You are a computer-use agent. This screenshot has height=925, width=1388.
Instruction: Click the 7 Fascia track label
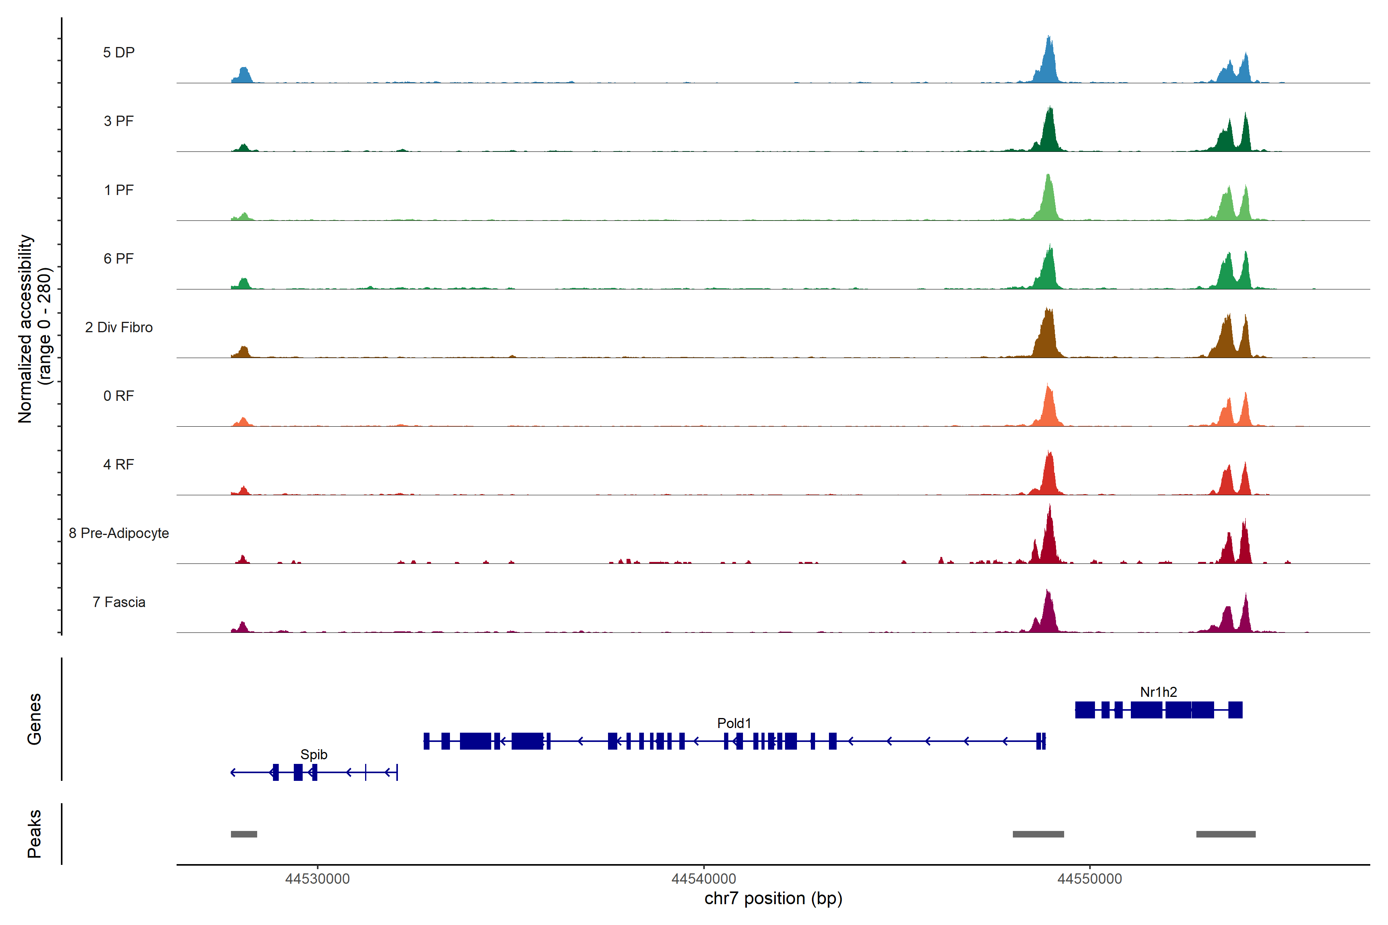[x=119, y=602]
